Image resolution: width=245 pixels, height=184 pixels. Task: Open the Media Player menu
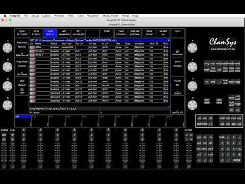(110, 16)
